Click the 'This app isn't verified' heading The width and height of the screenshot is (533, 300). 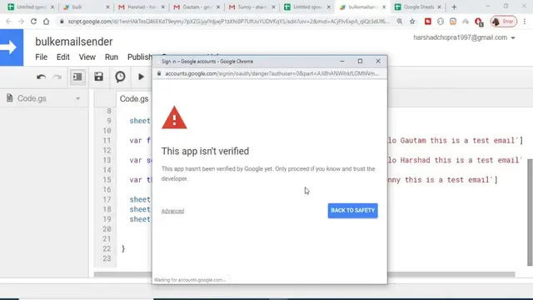[205, 151]
